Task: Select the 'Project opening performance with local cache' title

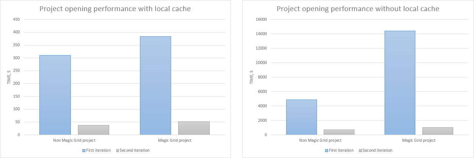Action: pyautogui.click(x=115, y=9)
